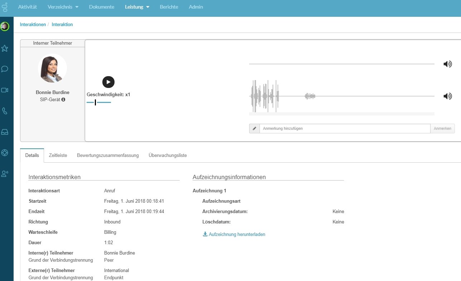Click the pencil annotation icon
This screenshot has width=461, height=281.
(254, 128)
